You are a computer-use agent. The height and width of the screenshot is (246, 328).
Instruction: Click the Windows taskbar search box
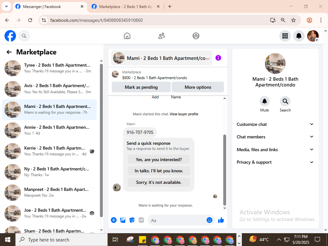click(x=61, y=240)
